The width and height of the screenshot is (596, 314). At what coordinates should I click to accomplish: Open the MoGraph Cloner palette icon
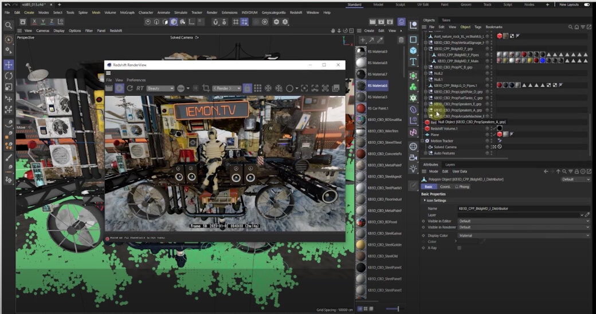pos(413,87)
